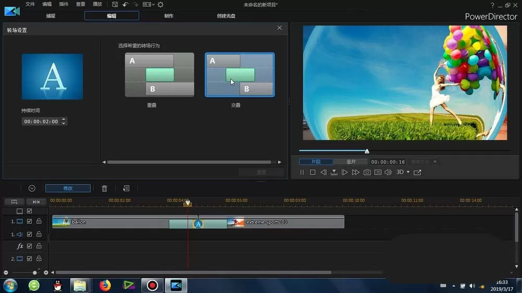Toggle the lock on audio track 1

coord(39,234)
